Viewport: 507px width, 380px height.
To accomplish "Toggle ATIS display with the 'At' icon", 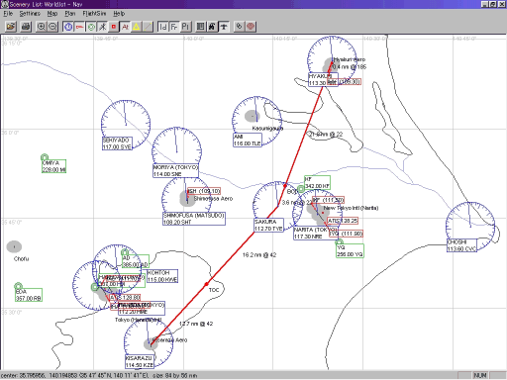I will 125,27.
